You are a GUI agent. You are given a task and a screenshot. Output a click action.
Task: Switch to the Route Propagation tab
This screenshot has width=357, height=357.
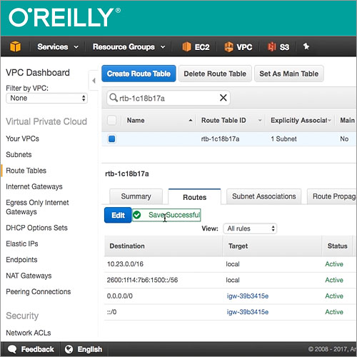pos(332,196)
